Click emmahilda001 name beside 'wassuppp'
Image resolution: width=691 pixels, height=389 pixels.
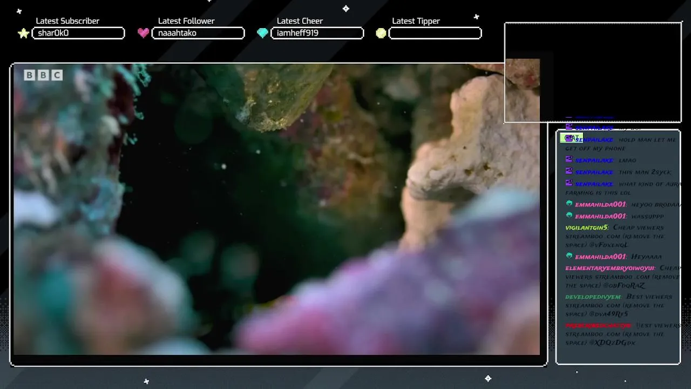click(x=601, y=216)
